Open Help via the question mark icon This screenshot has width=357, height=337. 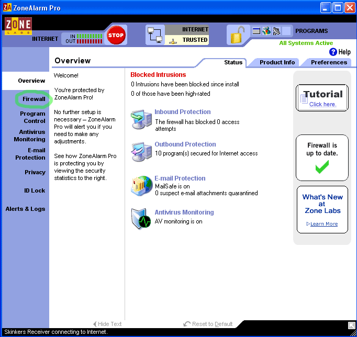(x=333, y=52)
